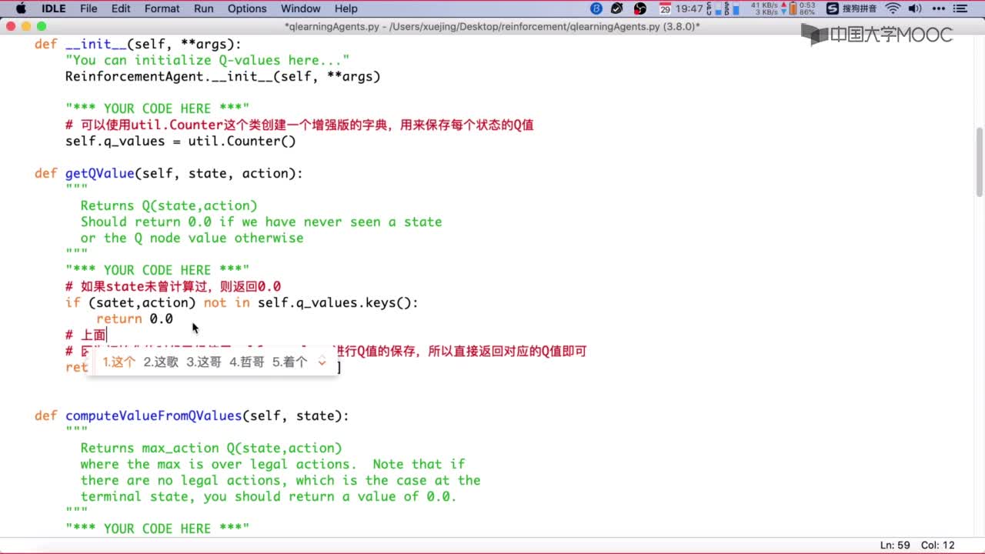Open the Edit menu
This screenshot has width=985, height=554.
pyautogui.click(x=121, y=8)
